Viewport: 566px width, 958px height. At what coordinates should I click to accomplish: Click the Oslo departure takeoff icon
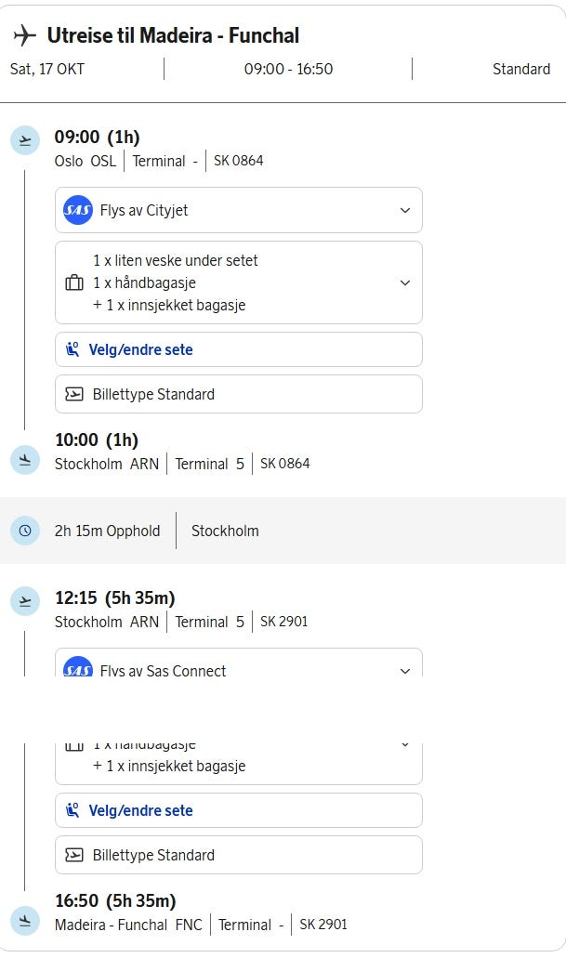(x=25, y=140)
